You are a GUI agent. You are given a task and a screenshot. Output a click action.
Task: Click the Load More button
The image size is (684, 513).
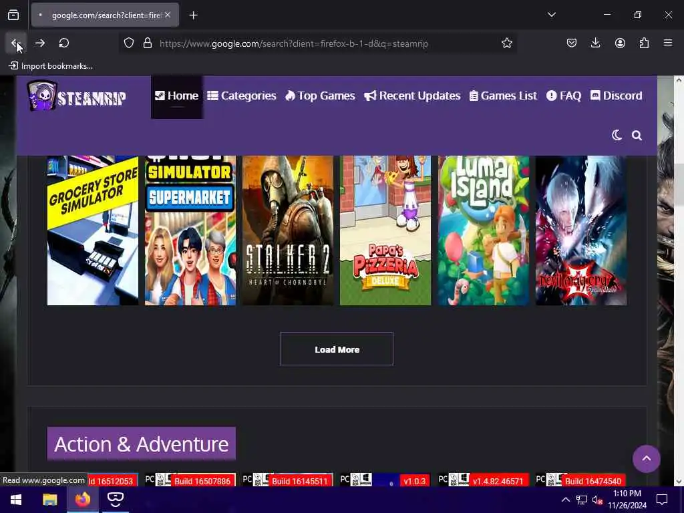pos(337,349)
